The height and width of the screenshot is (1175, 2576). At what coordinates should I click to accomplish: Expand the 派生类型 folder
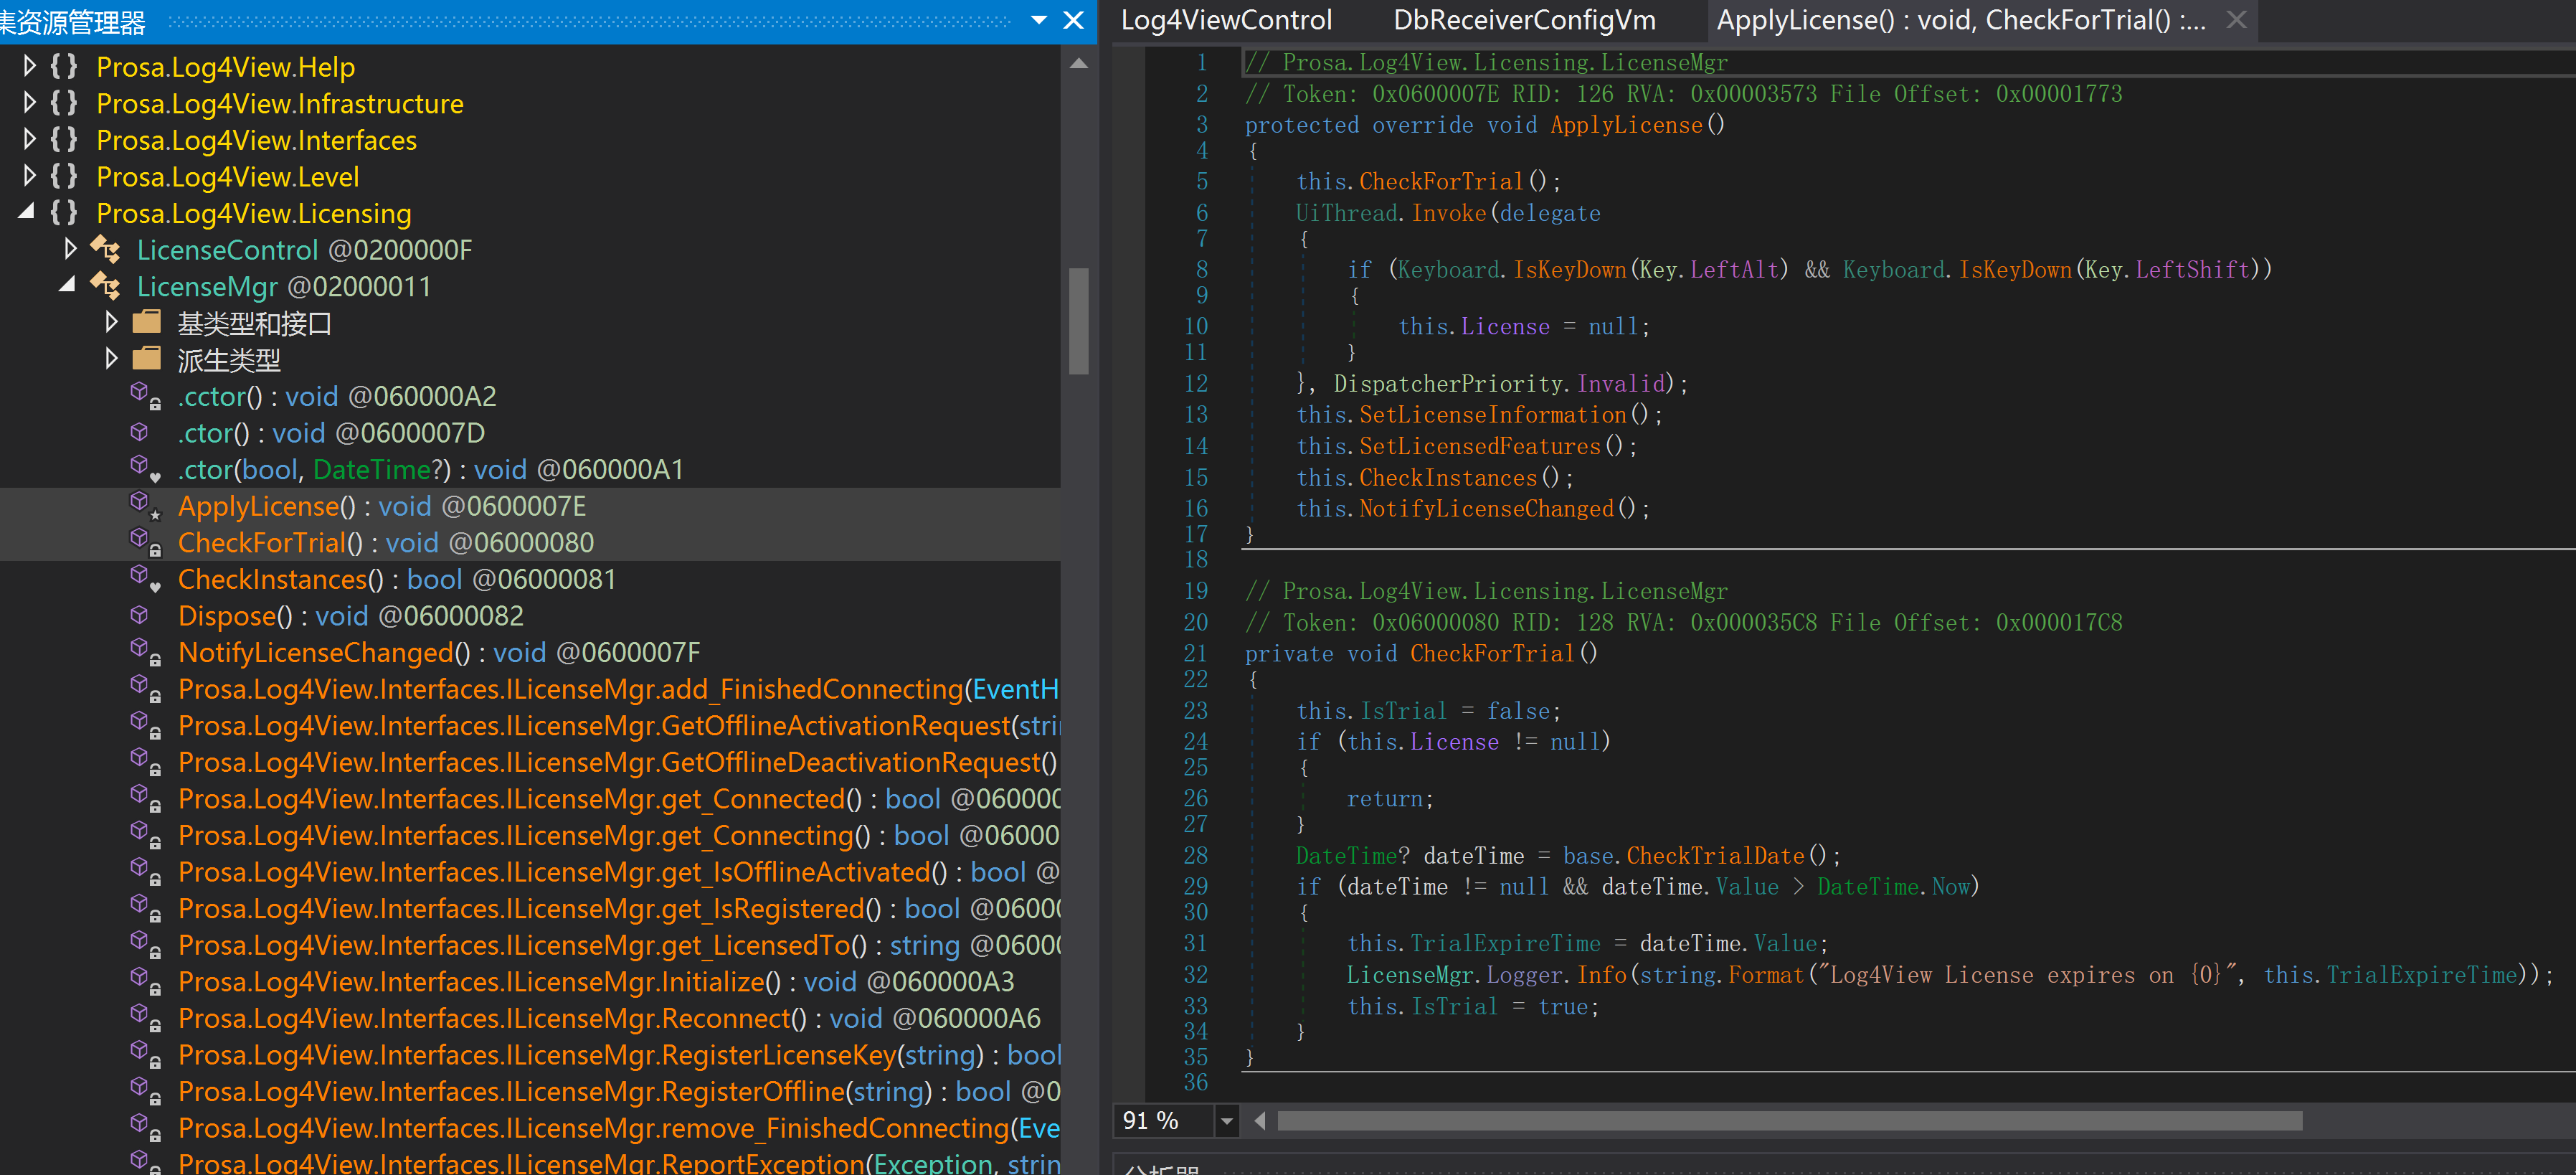[111, 358]
